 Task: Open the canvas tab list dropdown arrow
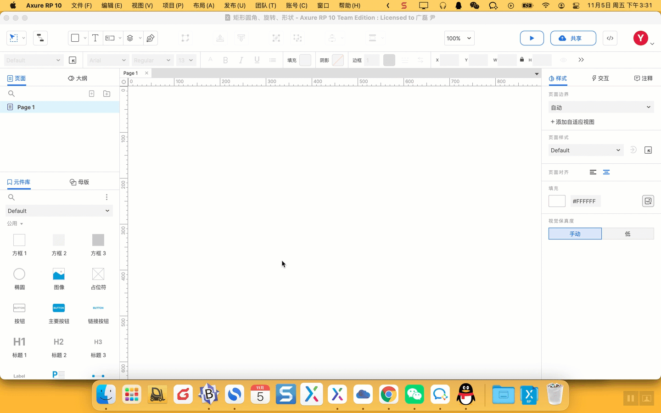[x=536, y=73]
